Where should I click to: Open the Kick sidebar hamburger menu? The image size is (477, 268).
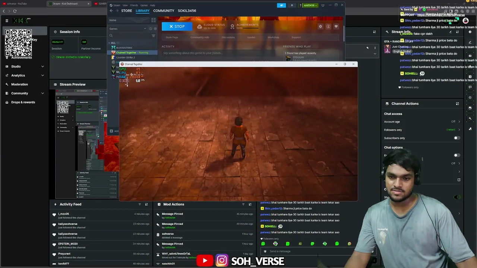[x=7, y=21]
